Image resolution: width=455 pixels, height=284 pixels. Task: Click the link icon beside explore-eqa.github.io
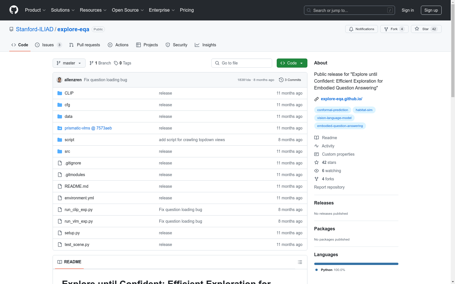coord(317,99)
